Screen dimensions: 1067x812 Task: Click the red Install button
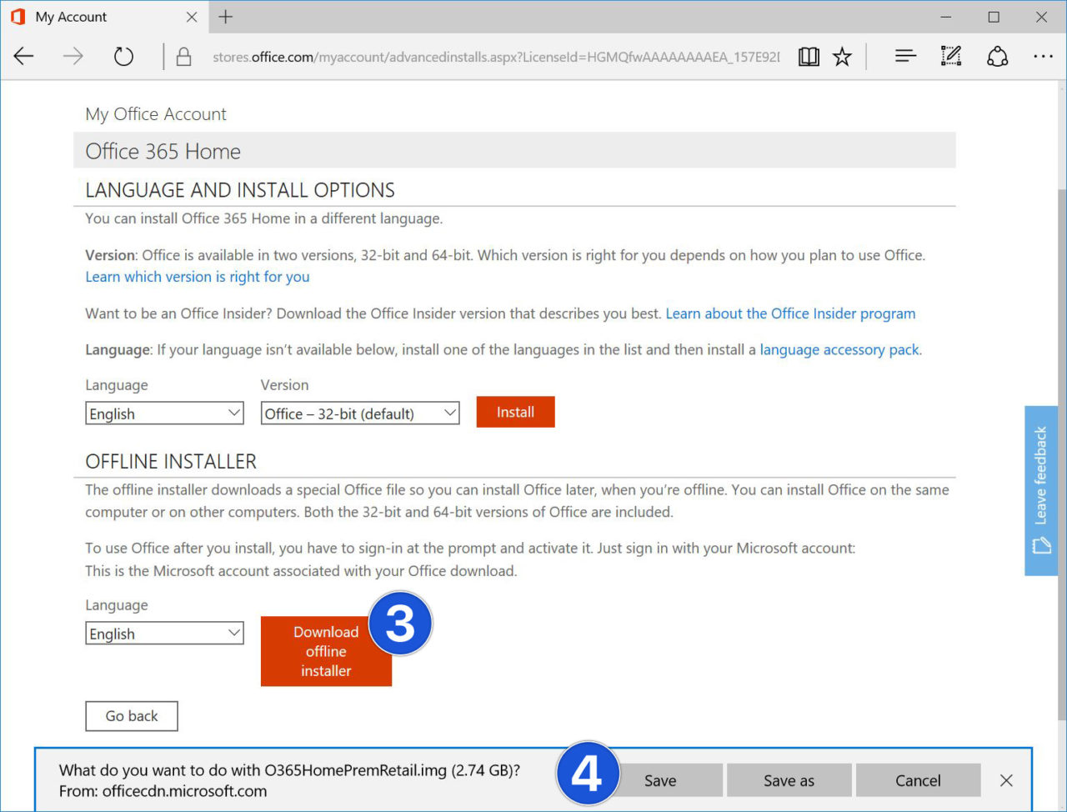pos(515,412)
